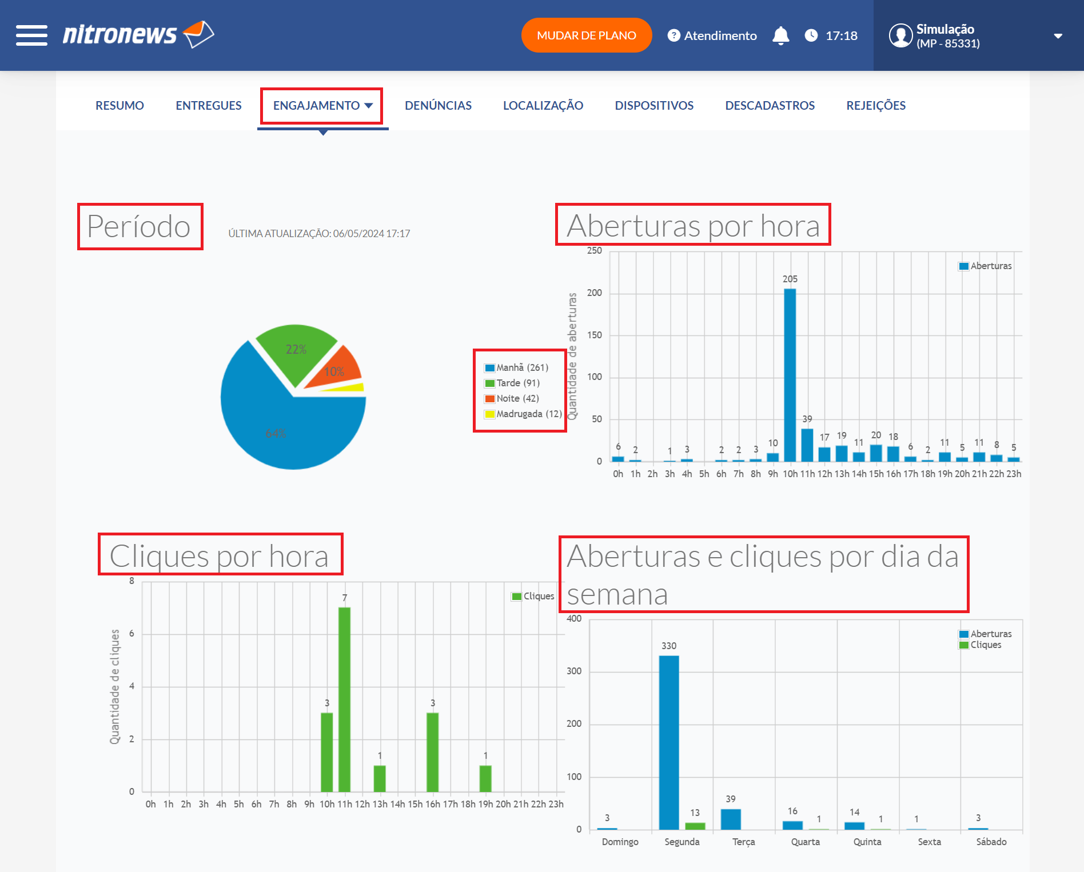Open the notifications bell
Image resolution: width=1084 pixels, height=872 pixels.
coord(780,35)
